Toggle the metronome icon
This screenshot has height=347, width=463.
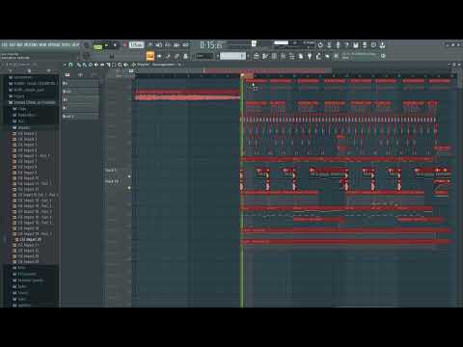point(150,45)
